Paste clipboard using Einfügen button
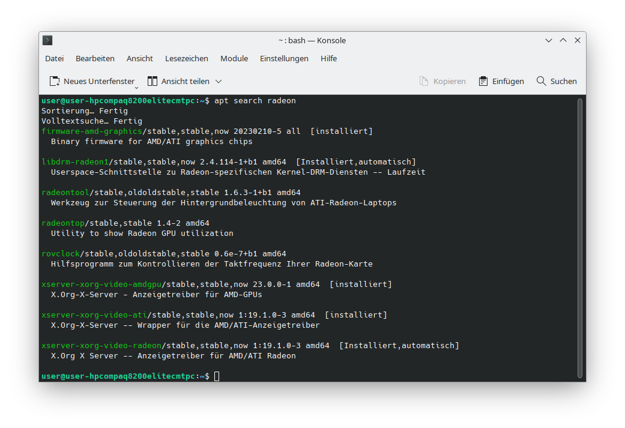The image size is (625, 428). click(x=501, y=81)
